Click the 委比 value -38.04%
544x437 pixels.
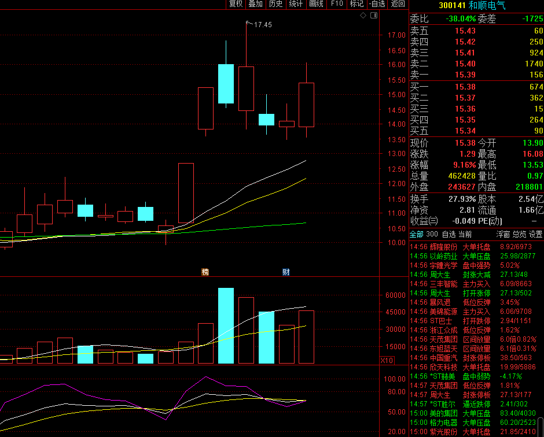[461, 18]
